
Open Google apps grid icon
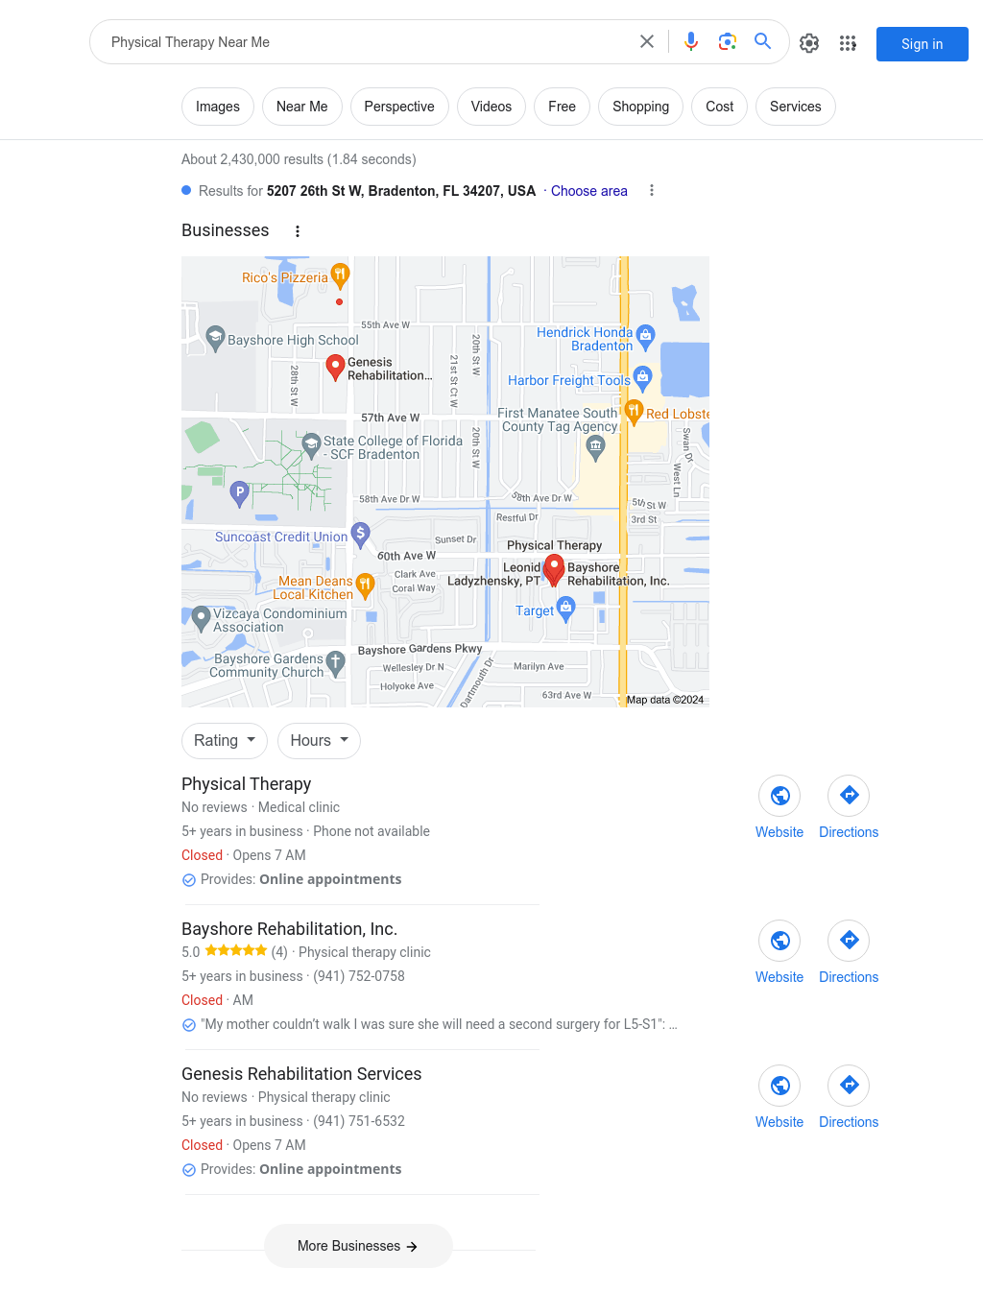point(848,43)
